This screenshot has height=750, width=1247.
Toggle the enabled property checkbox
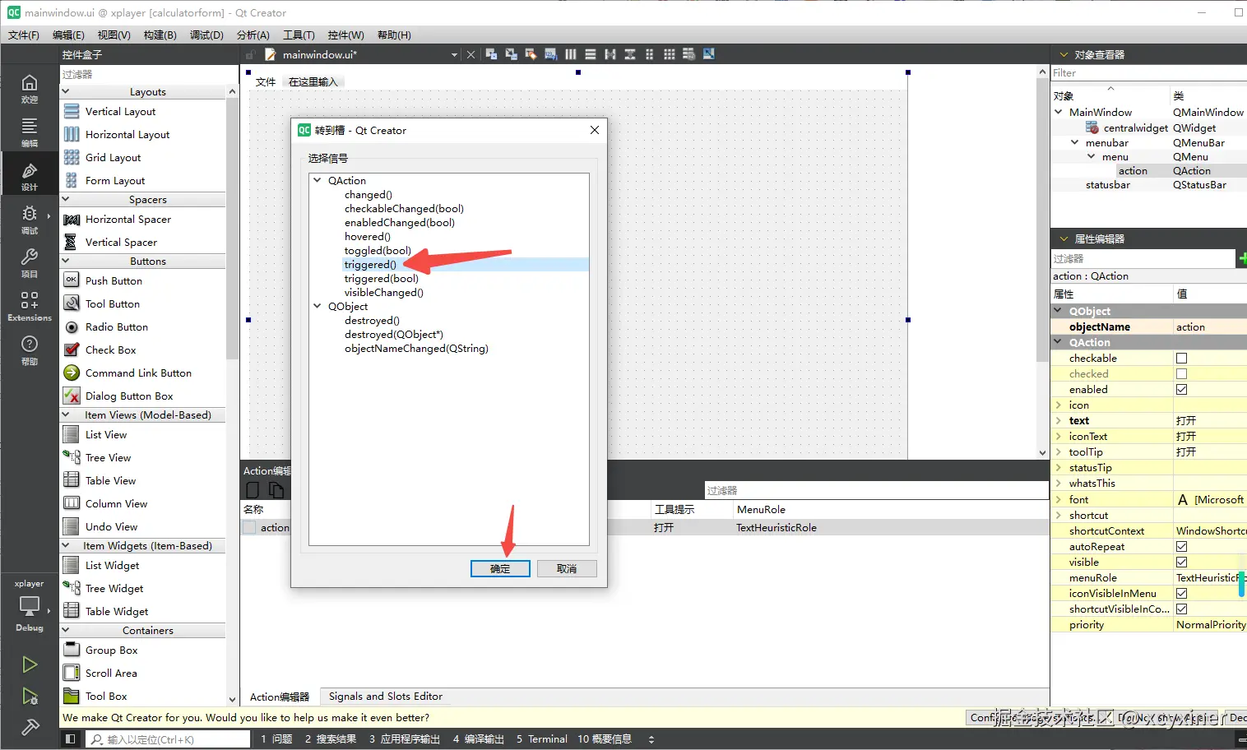pyautogui.click(x=1181, y=390)
